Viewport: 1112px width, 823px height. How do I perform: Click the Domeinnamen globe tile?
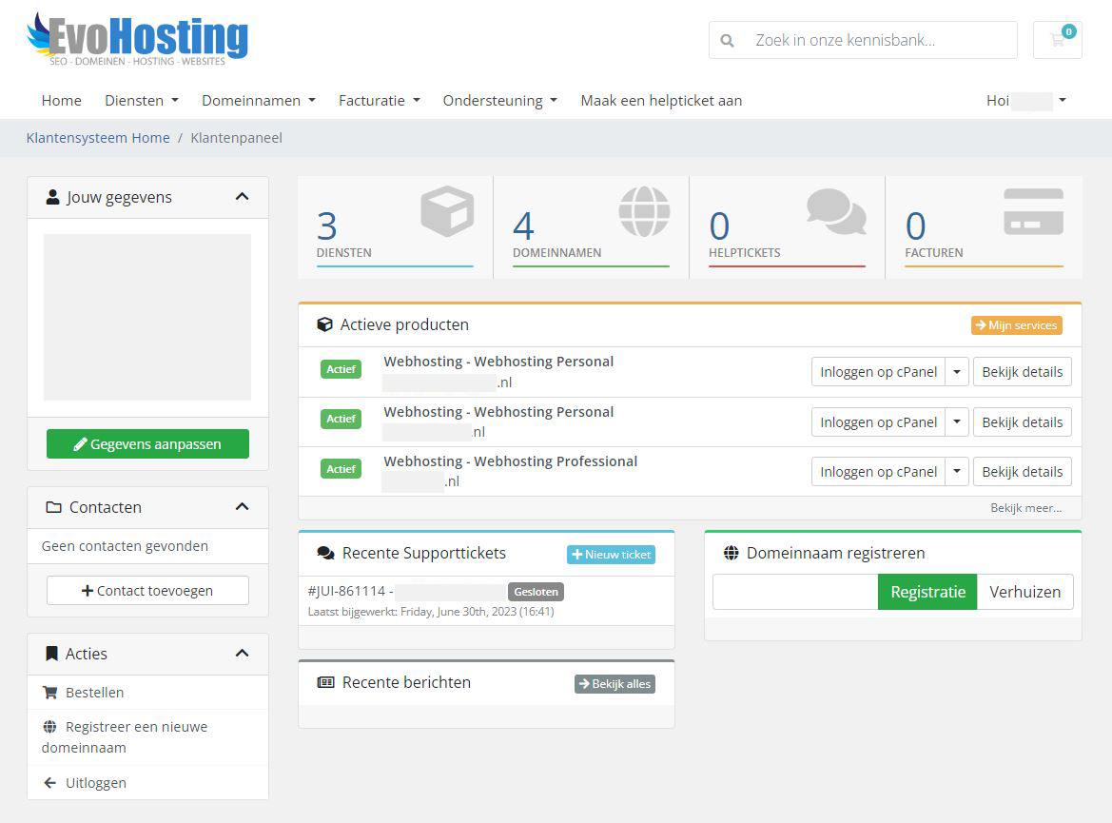point(643,211)
